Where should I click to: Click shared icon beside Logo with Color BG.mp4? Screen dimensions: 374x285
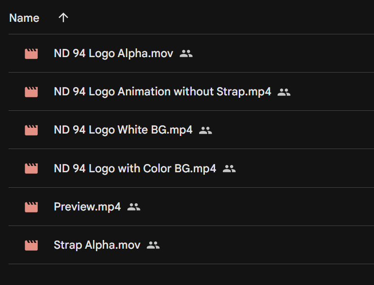point(229,169)
